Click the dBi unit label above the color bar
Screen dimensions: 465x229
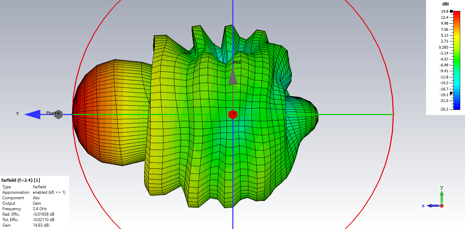coord(445,4)
